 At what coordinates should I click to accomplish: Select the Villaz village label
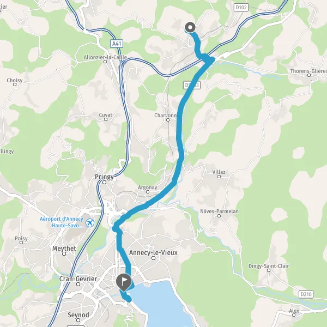(x=219, y=172)
